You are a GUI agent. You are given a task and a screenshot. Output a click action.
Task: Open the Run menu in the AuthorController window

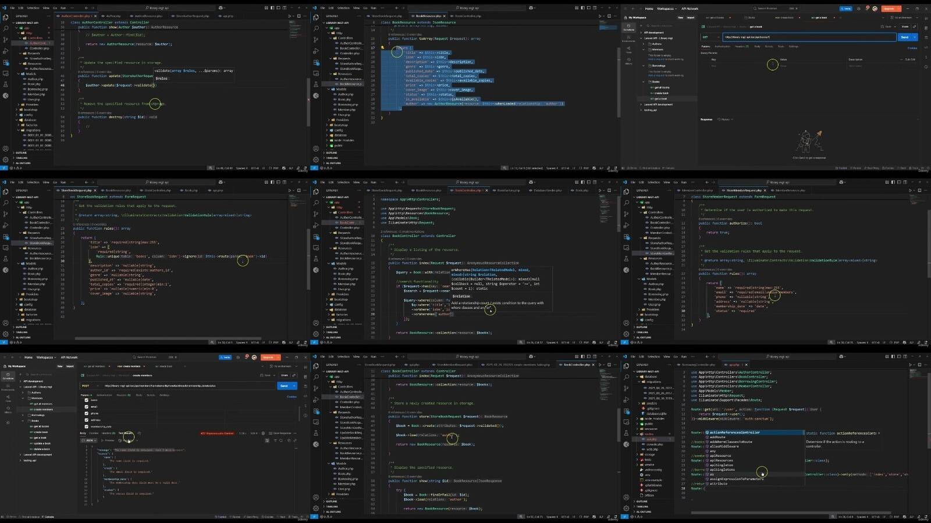(x=63, y=8)
